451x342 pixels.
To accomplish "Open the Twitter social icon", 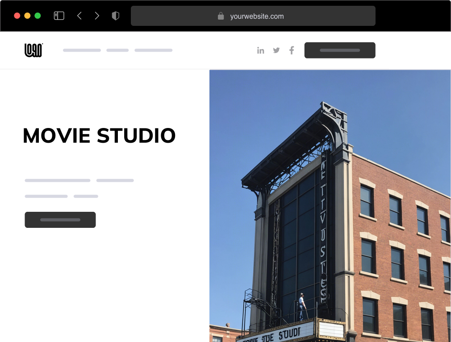I will point(276,50).
